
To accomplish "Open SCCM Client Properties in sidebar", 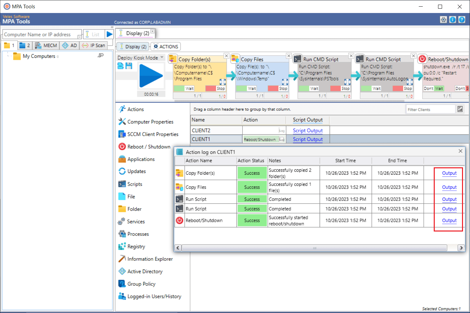I will (x=153, y=134).
